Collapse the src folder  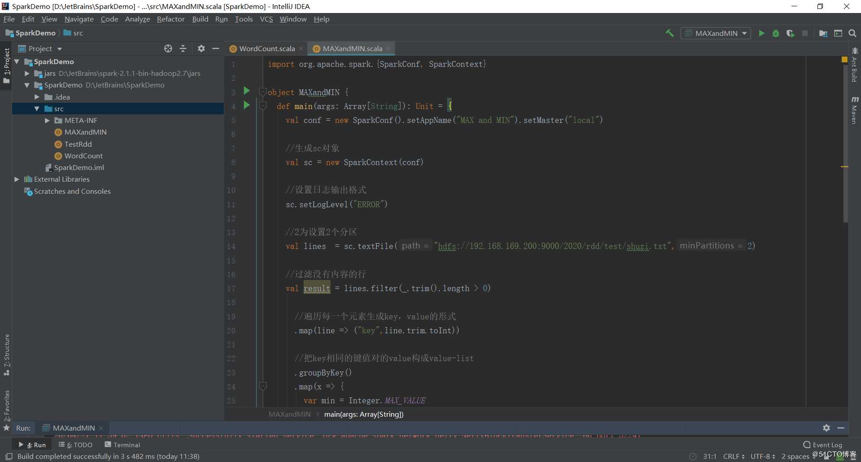[x=37, y=109]
